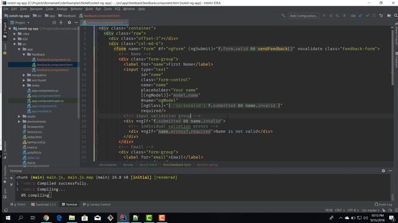Open the Tools menu
Viewport: 398px width, 223px height.
(108, 9)
